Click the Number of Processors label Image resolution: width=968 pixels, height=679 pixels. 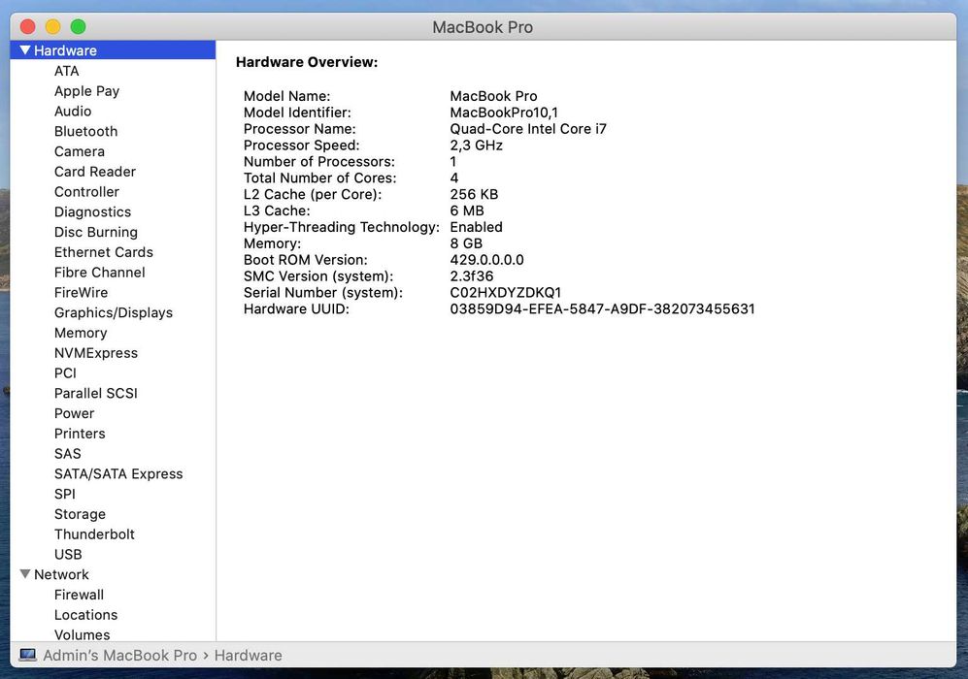[319, 162]
